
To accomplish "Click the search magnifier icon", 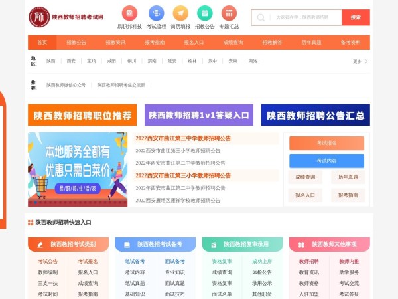I will coord(261,17).
